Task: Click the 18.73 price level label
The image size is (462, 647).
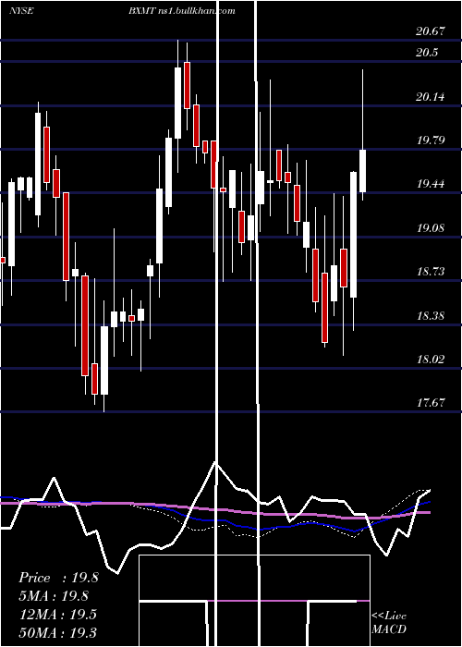Action: [x=431, y=272]
